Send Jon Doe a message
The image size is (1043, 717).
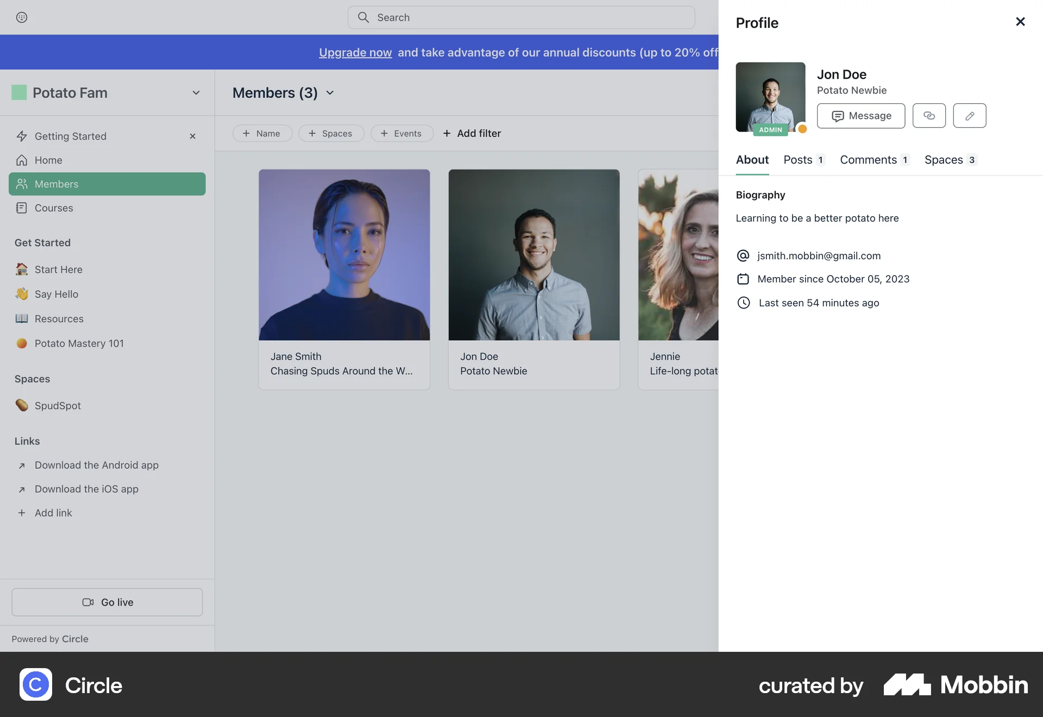pos(860,115)
